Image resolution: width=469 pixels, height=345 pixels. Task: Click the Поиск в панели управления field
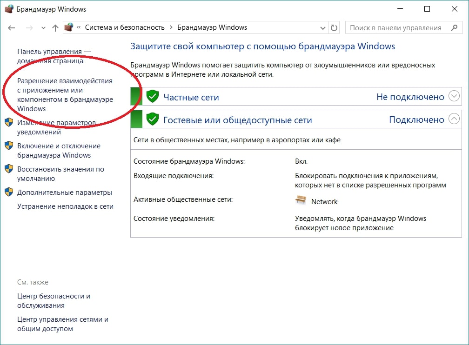click(395, 28)
